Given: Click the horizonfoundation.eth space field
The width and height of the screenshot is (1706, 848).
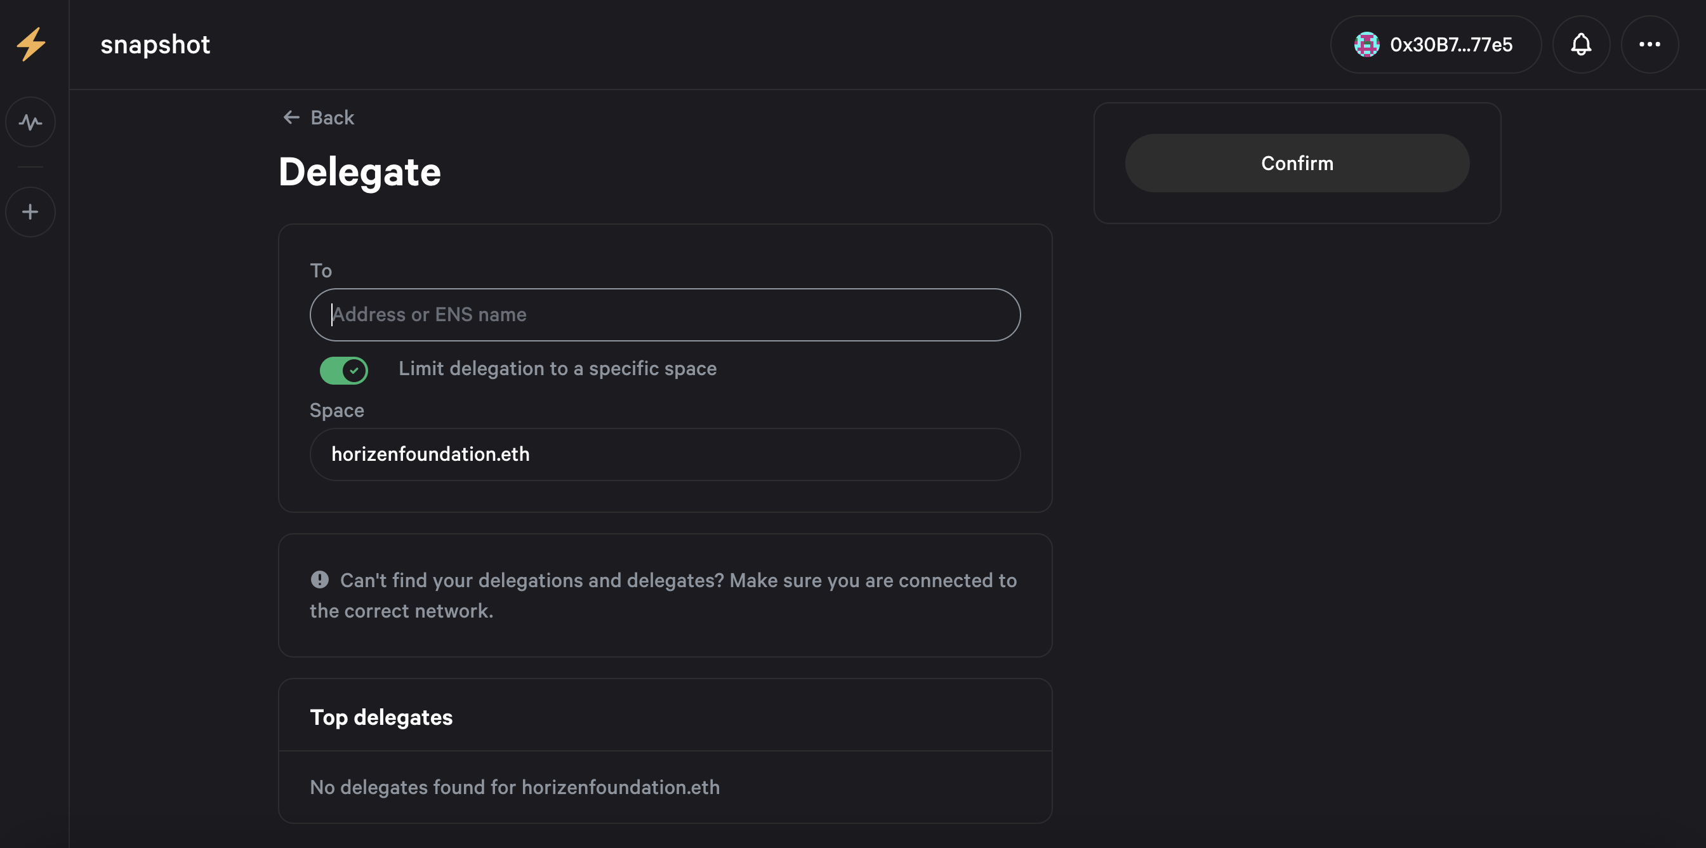Looking at the screenshot, I should pos(666,454).
